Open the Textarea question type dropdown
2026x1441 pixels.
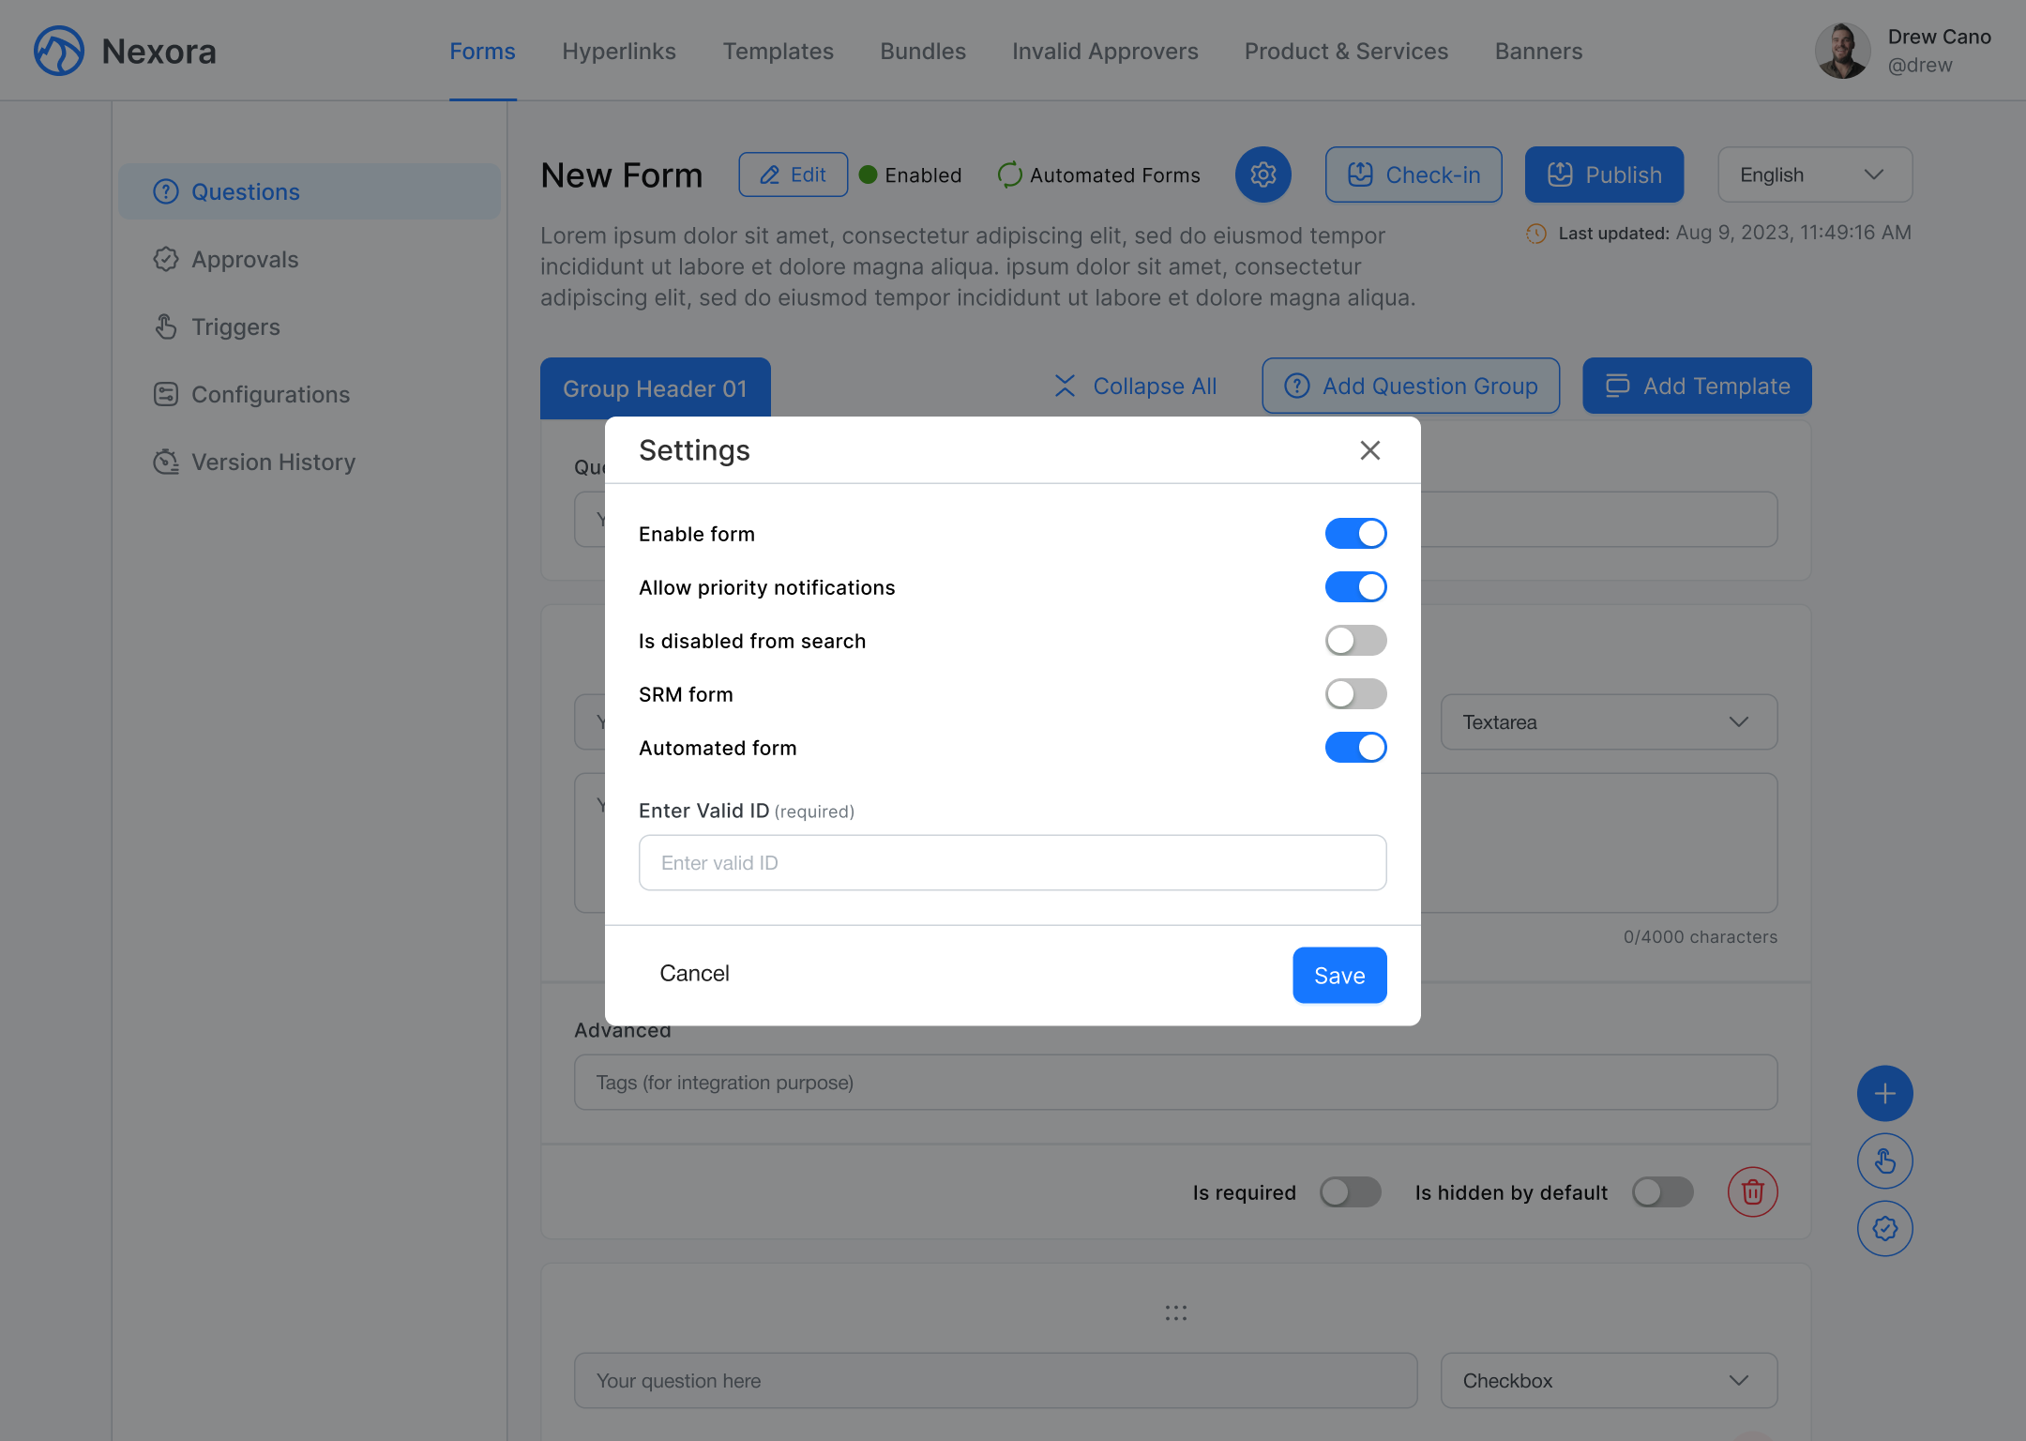click(1608, 721)
